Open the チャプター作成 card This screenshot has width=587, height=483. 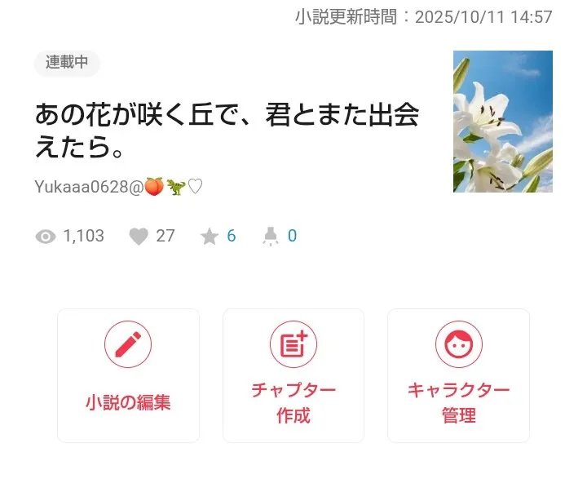tap(293, 375)
